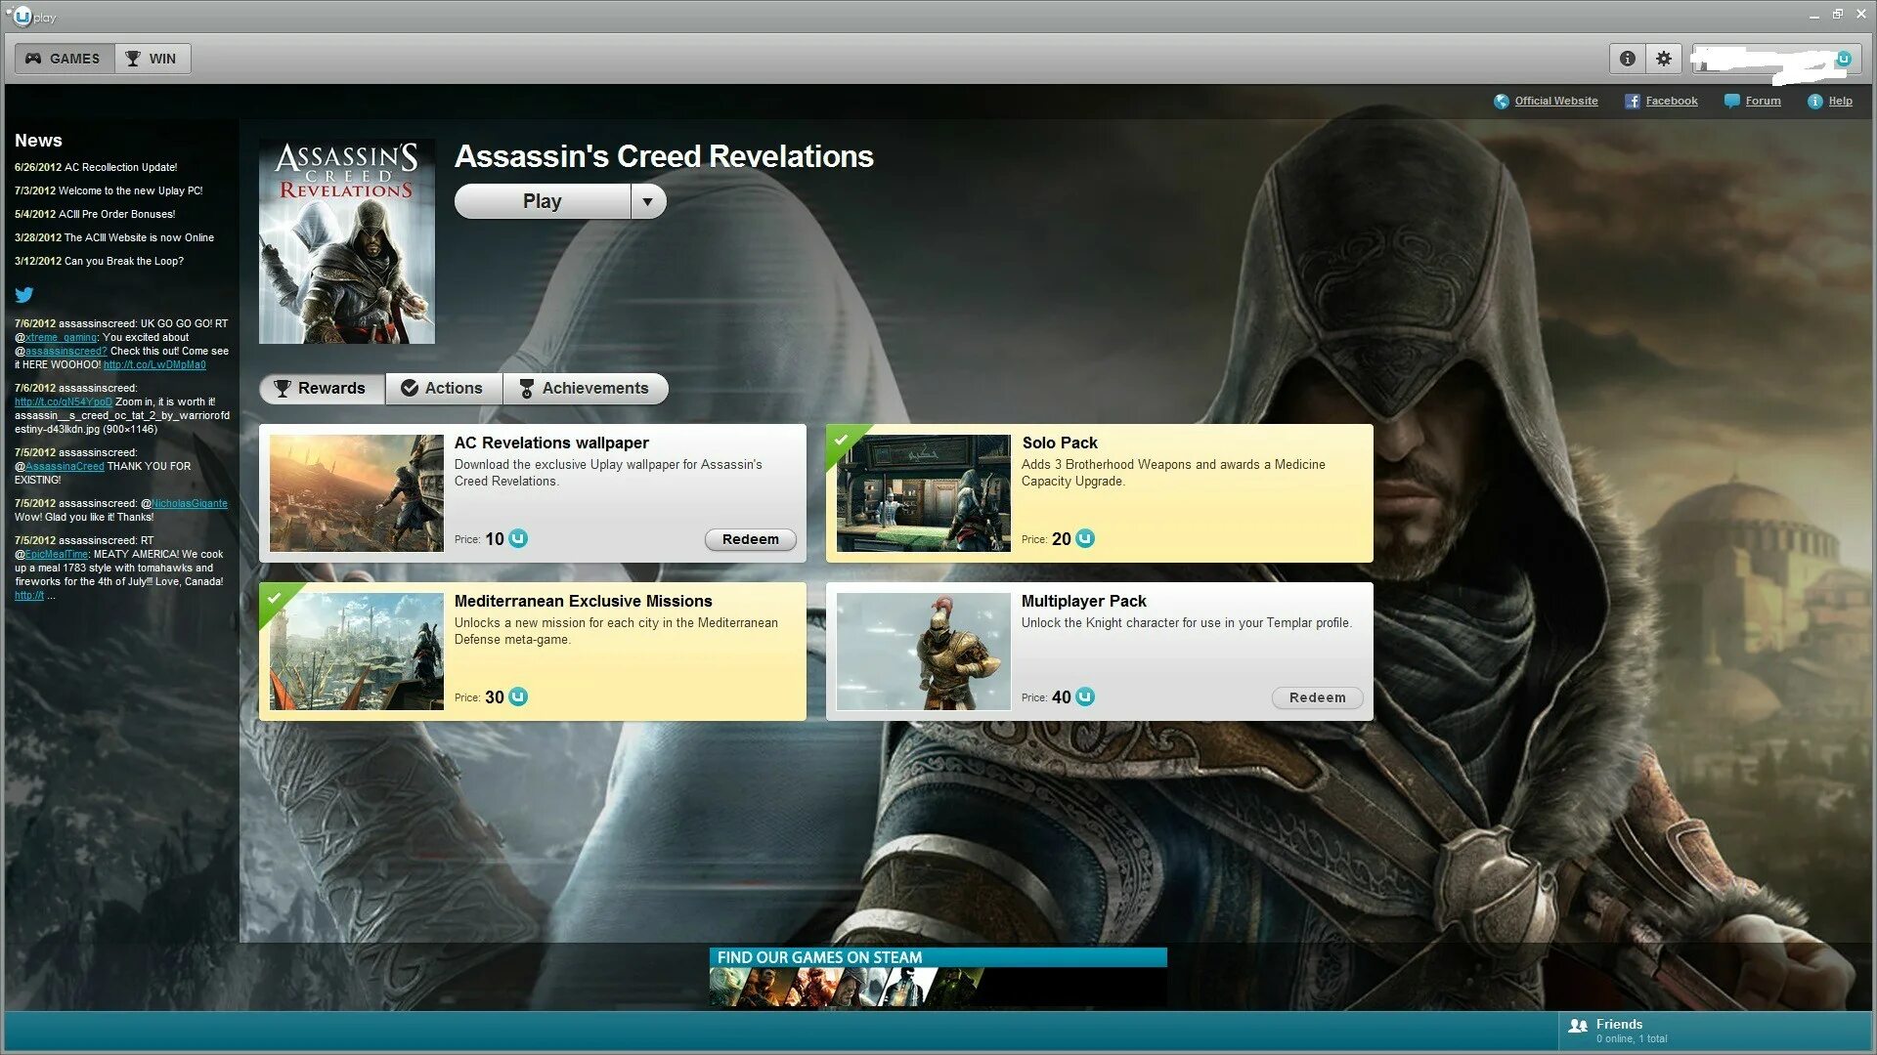Open the Friends panel
This screenshot has height=1055, width=1877.
1716,1032
